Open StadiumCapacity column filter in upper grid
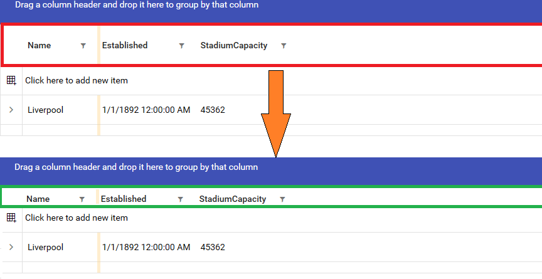Image resolution: width=542 pixels, height=279 pixels. (284, 46)
